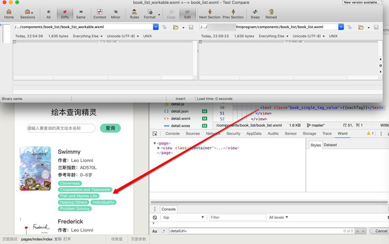The image size is (389, 244).
Task: Switch to the Sources devtools tab
Action: 193,134
